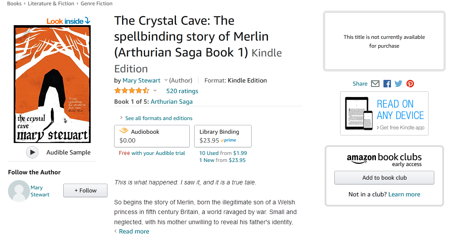Follow the author Mary Stewart
The width and height of the screenshot is (452, 237).
(85, 190)
